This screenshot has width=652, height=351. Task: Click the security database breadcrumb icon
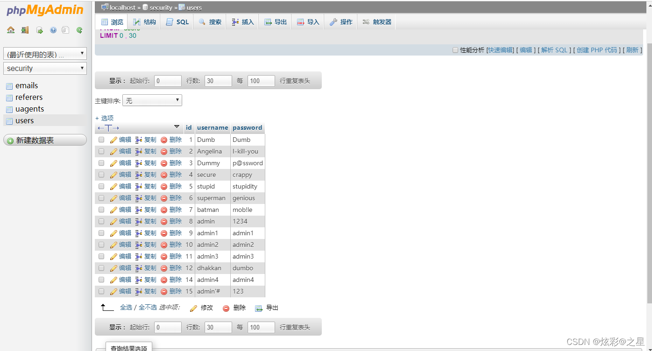[145, 7]
